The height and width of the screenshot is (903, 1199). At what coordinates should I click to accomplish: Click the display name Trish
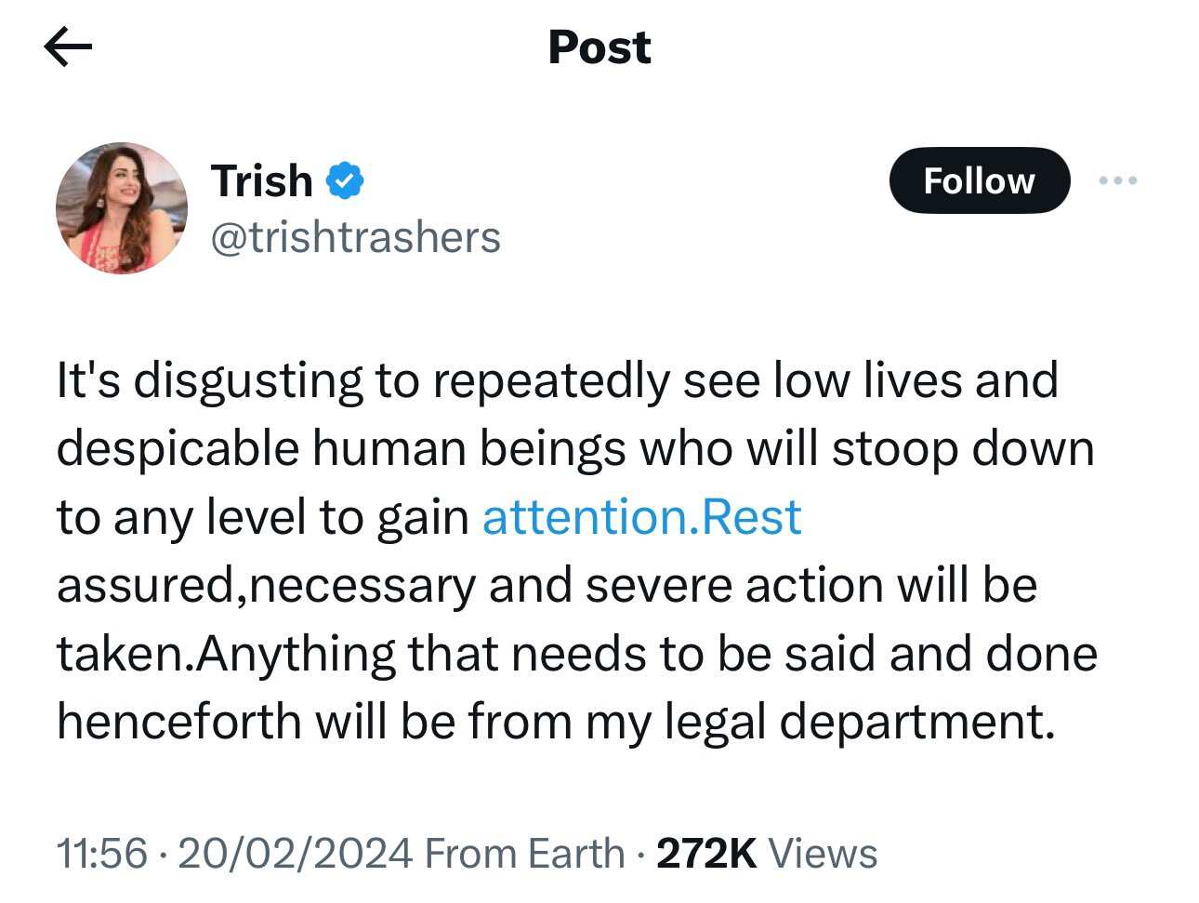click(261, 180)
